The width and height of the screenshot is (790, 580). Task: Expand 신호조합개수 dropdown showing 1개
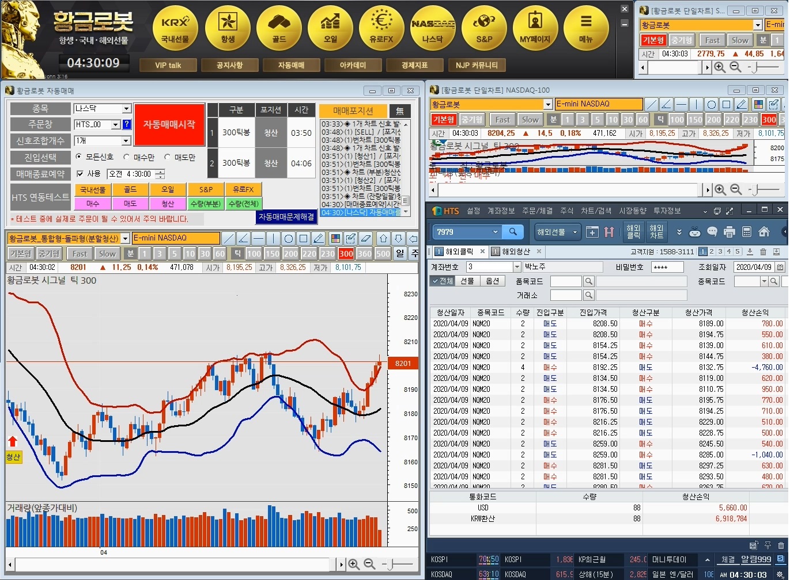click(x=127, y=141)
